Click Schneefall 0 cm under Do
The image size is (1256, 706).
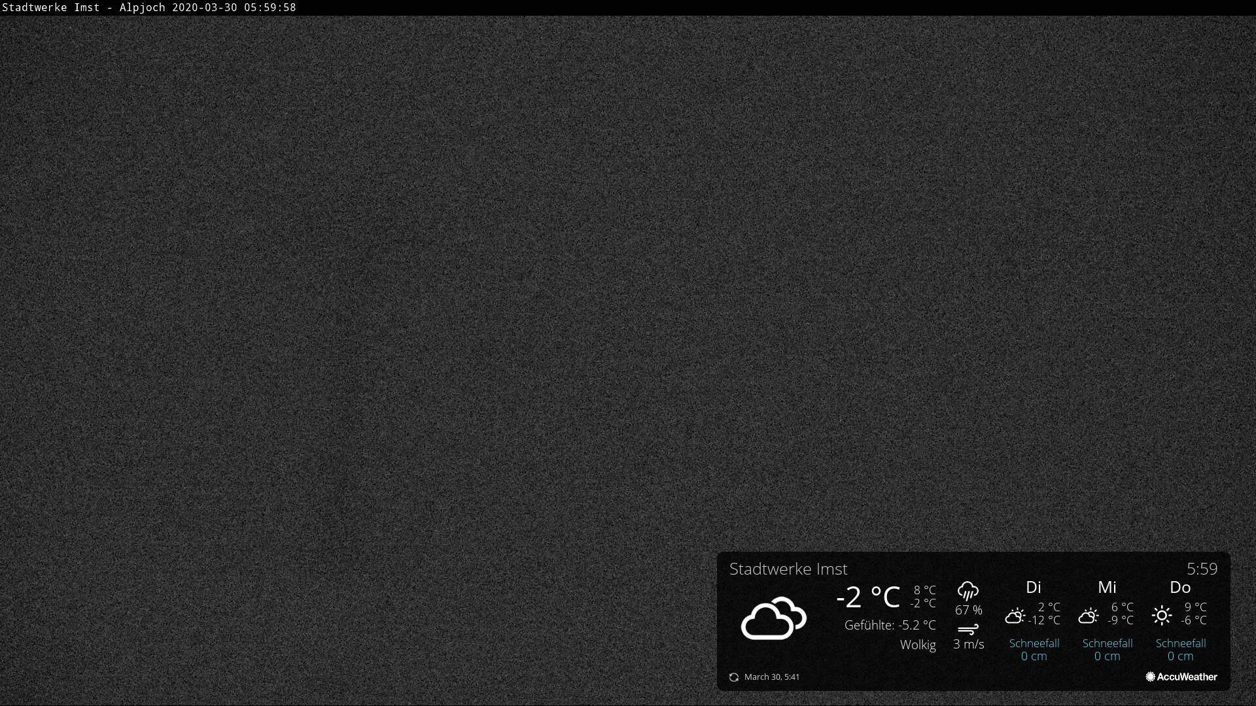(x=1181, y=650)
